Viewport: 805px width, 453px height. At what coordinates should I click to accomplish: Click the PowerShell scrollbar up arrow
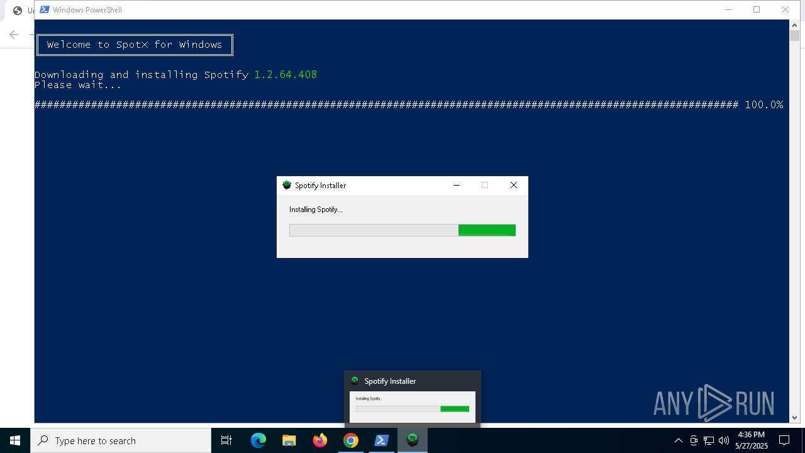794,25
